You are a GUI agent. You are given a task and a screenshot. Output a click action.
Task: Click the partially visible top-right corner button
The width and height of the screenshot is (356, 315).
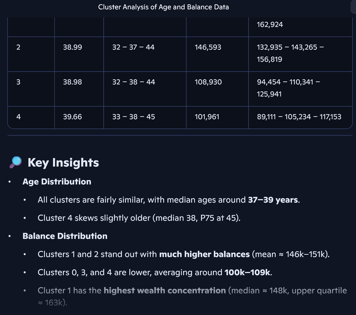click(353, 7)
